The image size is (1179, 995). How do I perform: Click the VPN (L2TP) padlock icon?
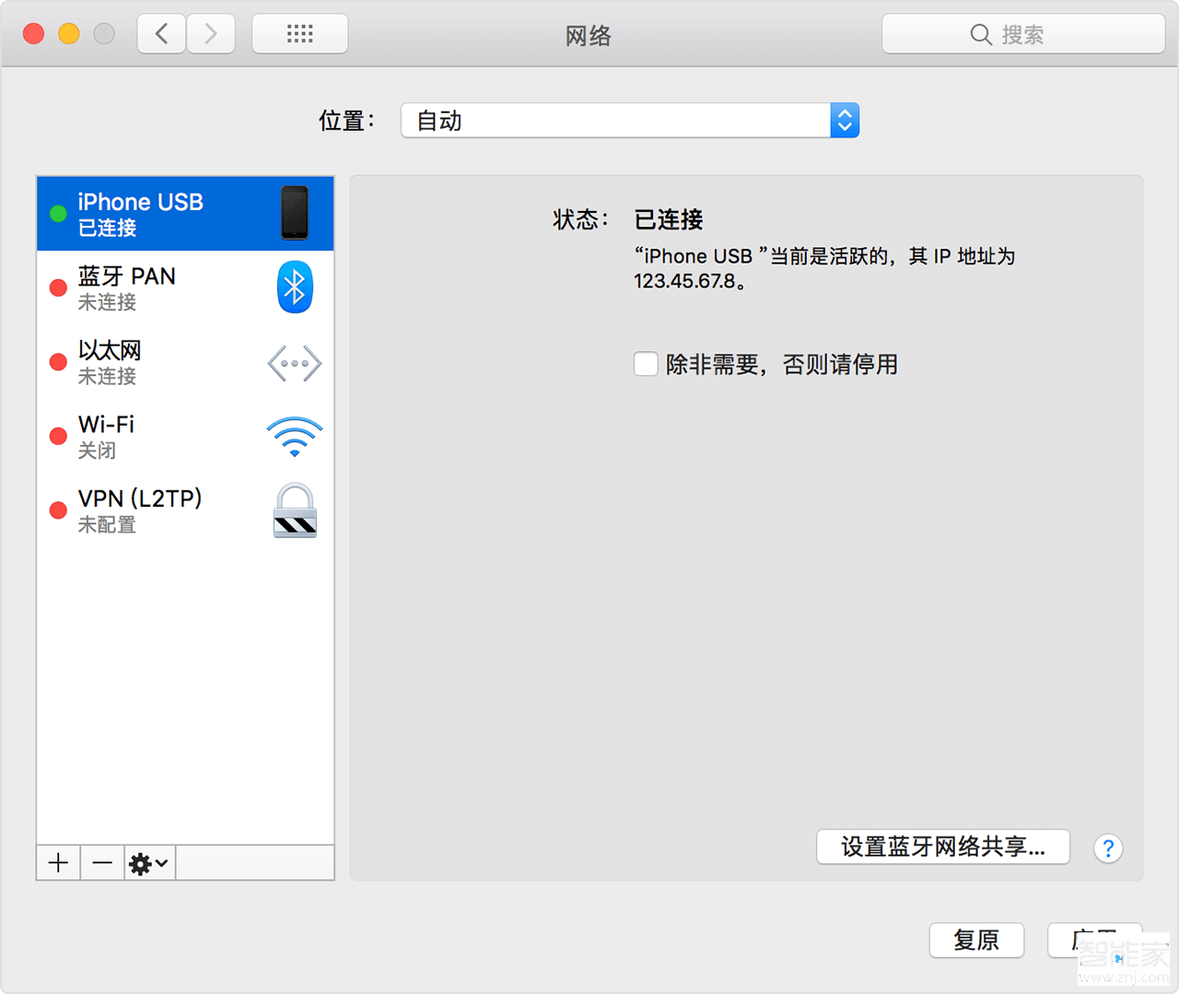coord(294,510)
